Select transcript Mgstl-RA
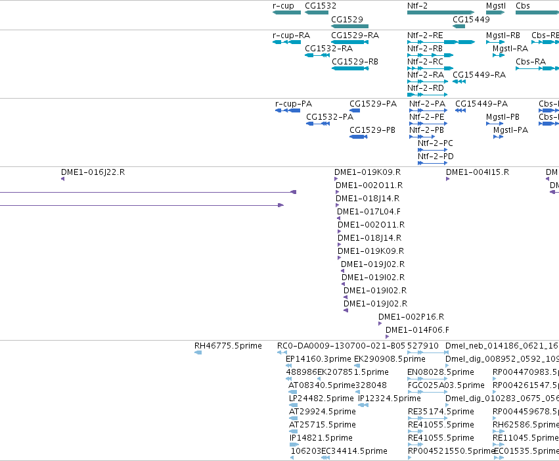559x461 pixels. click(x=510, y=49)
